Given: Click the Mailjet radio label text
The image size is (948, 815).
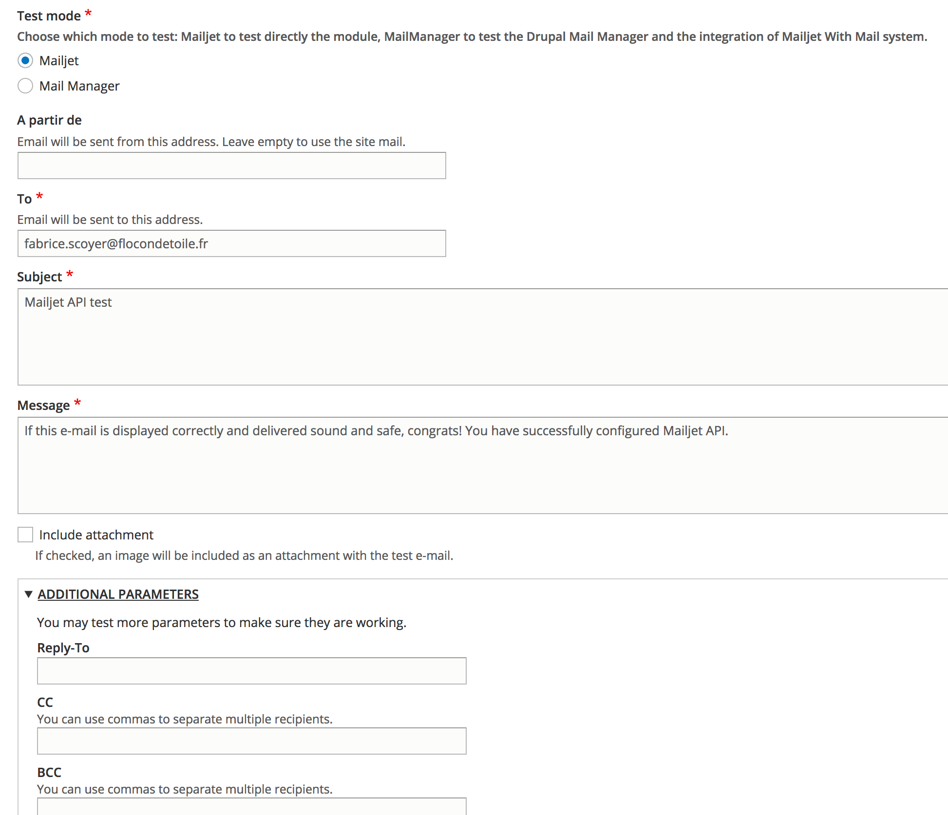Looking at the screenshot, I should click(59, 61).
